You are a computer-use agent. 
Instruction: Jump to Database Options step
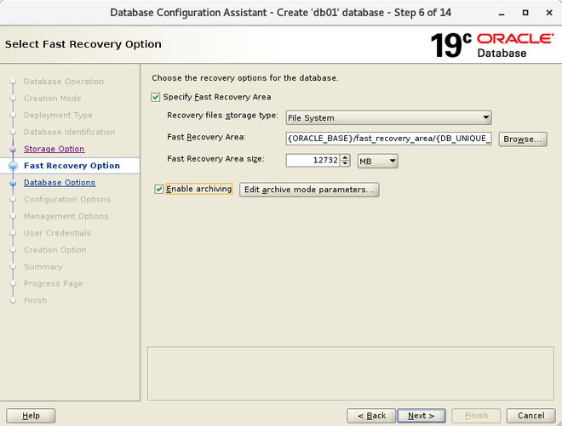[60, 183]
